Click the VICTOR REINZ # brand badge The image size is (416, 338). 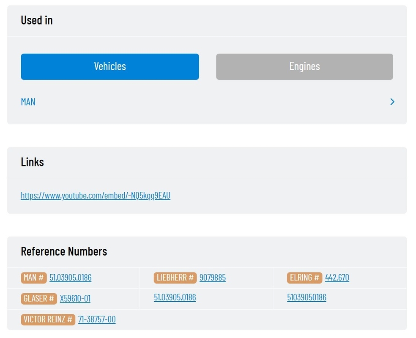[48, 319]
